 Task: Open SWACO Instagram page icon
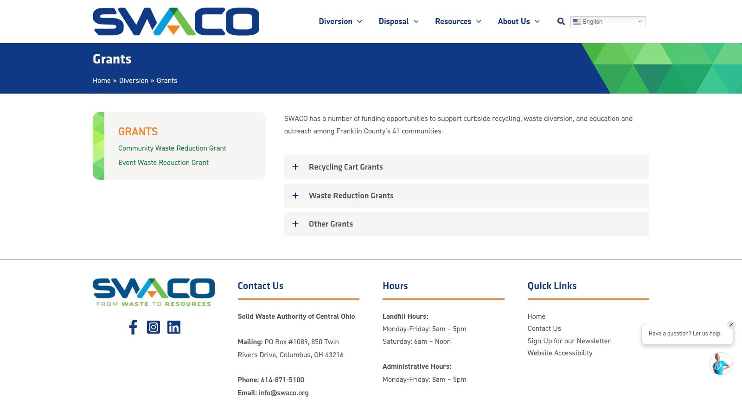(154, 327)
